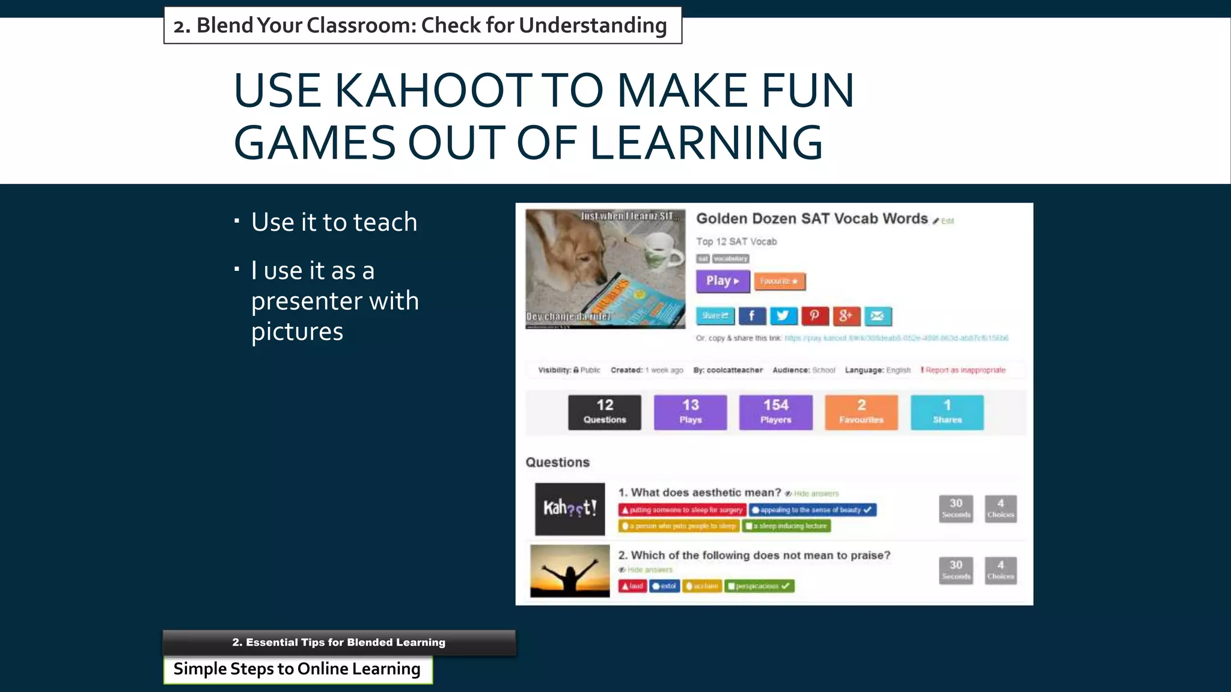Click the 1 Shares tile
The width and height of the screenshot is (1231, 692).
947,412
